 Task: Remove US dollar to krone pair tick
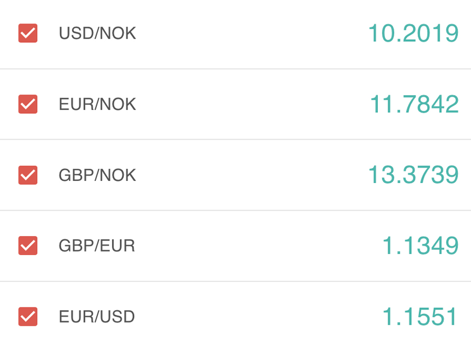[28, 33]
